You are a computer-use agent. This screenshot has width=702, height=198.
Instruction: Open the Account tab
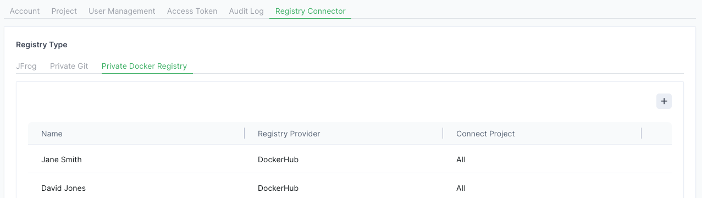coord(25,11)
